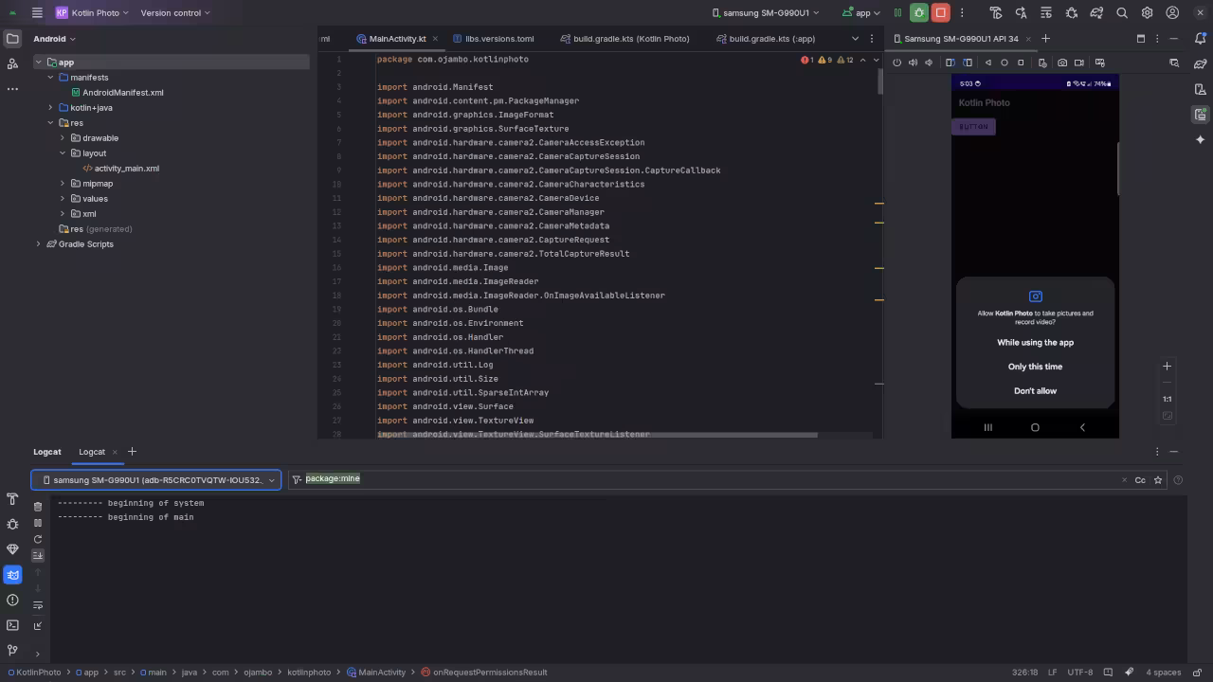
Task: Open the Gemini sparkle tool window
Action: coord(1200,139)
